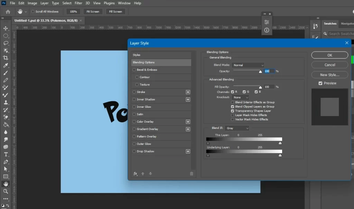Select the Crop tool
This screenshot has width=354, height=209.
tap(5, 57)
